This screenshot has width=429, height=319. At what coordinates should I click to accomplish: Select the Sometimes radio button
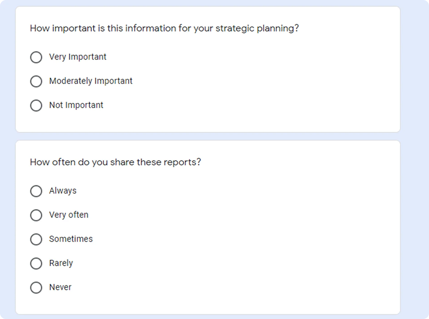(x=36, y=239)
